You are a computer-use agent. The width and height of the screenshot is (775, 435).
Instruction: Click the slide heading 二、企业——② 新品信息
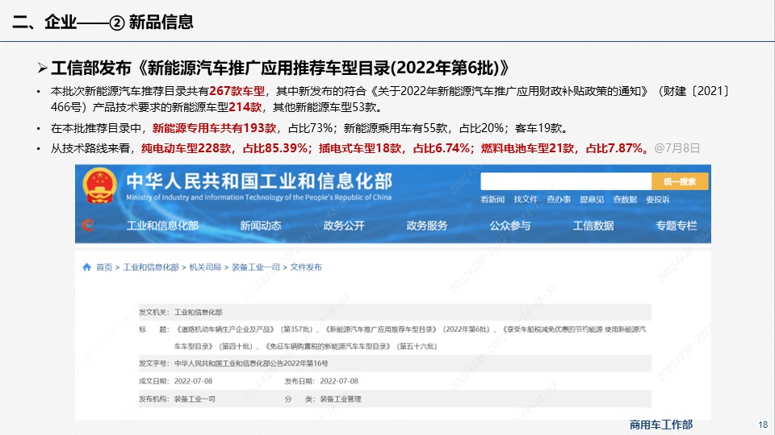tap(103, 22)
